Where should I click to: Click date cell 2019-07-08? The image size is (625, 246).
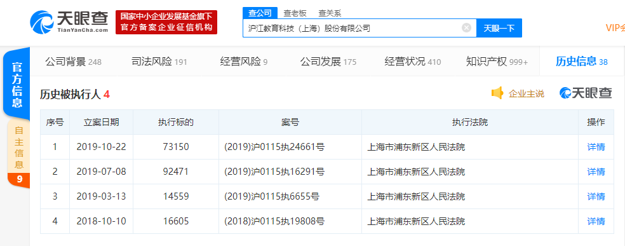[x=101, y=172]
